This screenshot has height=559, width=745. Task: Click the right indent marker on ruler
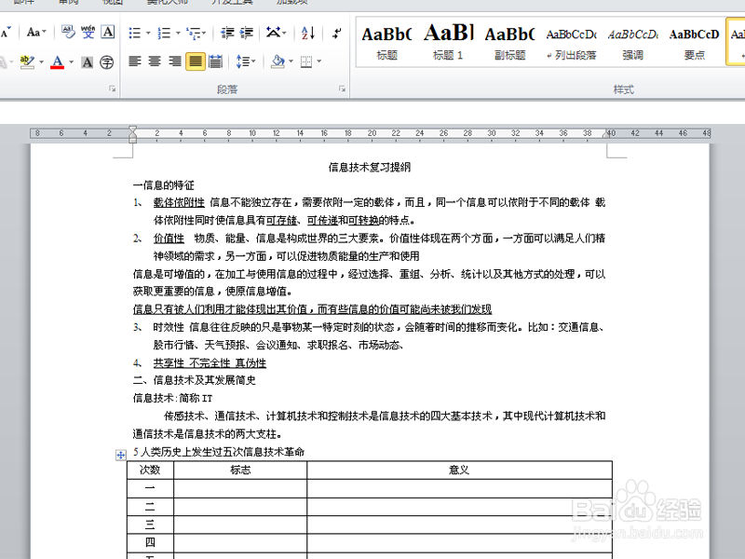[x=606, y=134]
